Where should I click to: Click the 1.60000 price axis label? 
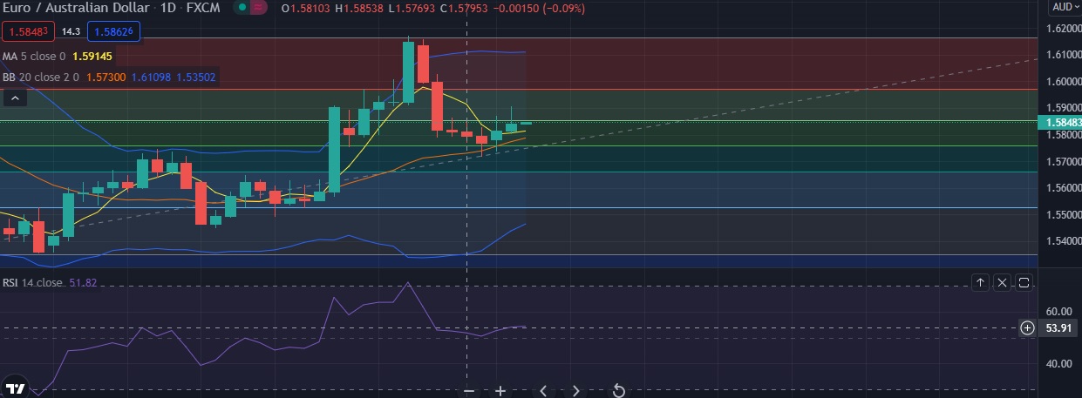tap(1062, 82)
